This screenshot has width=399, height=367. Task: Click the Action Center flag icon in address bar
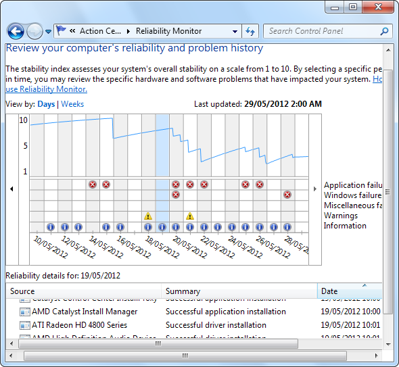(x=61, y=31)
